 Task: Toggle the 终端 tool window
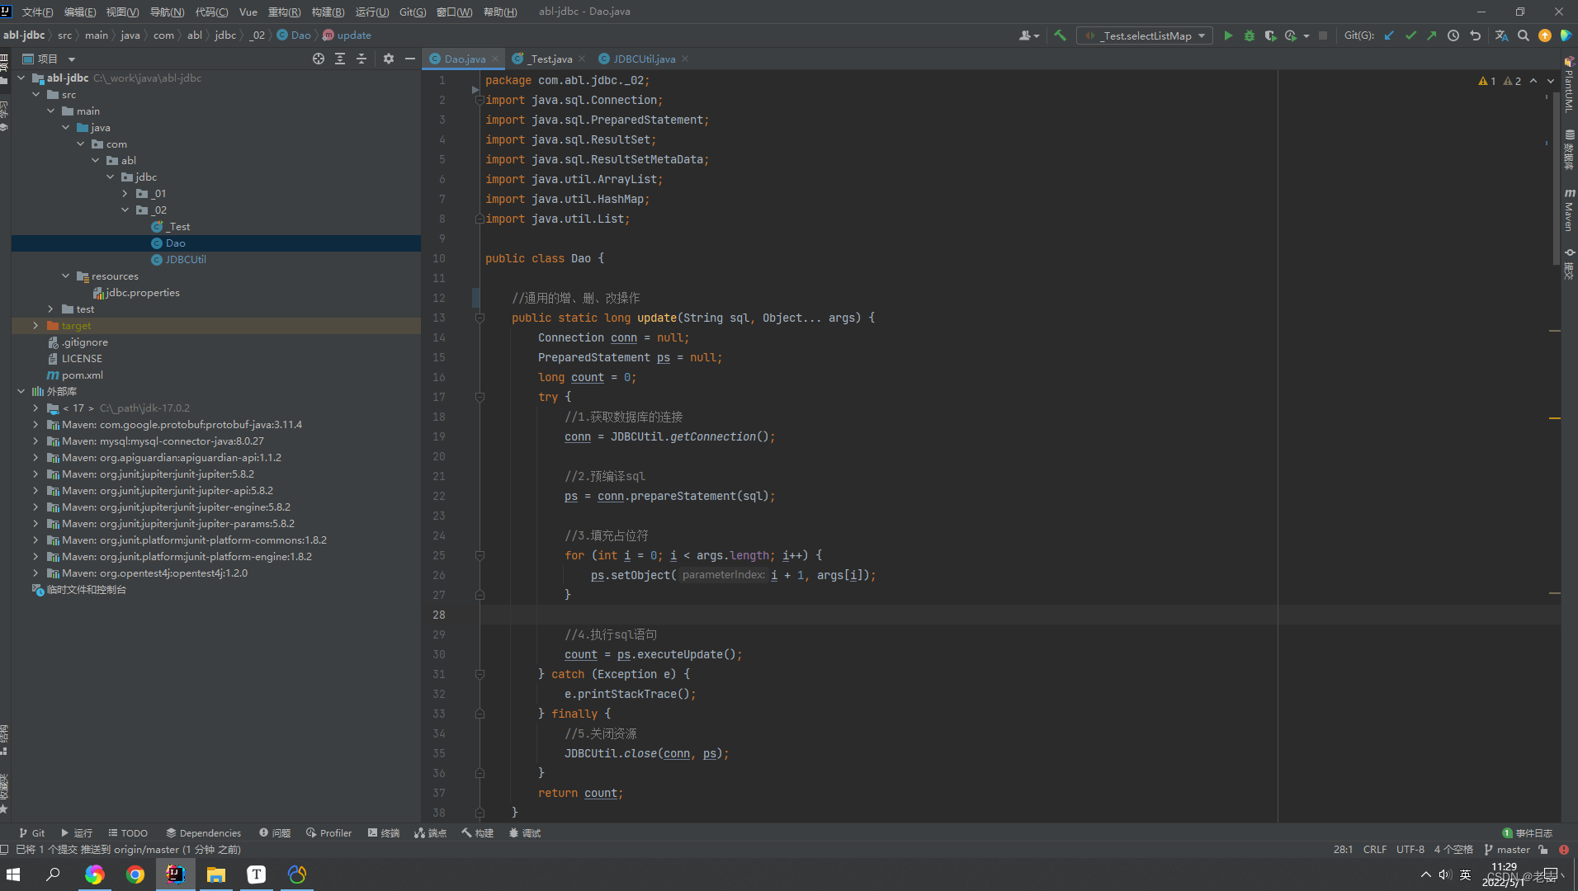pos(383,832)
